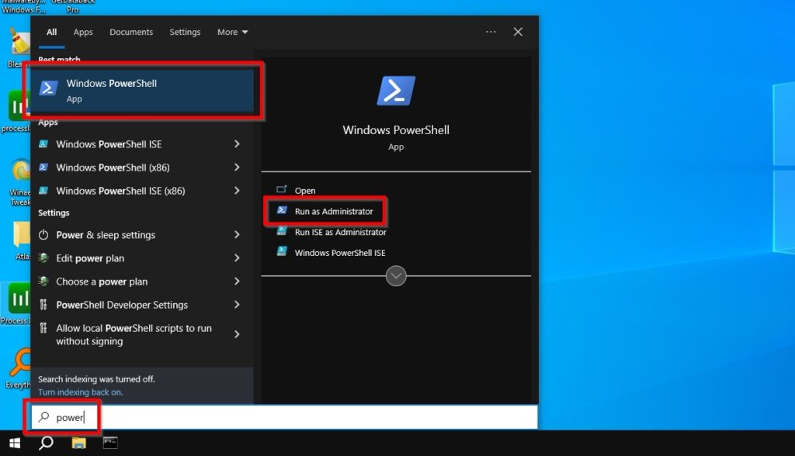Click the down-arrow to reveal more commands
This screenshot has width=795, height=456.
[x=396, y=275]
